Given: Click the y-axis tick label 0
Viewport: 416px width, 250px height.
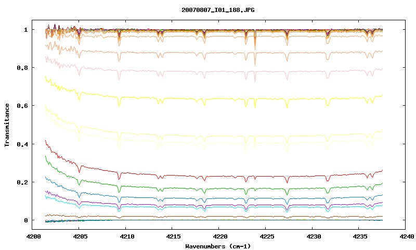Looking at the screenshot, I should (25, 220).
